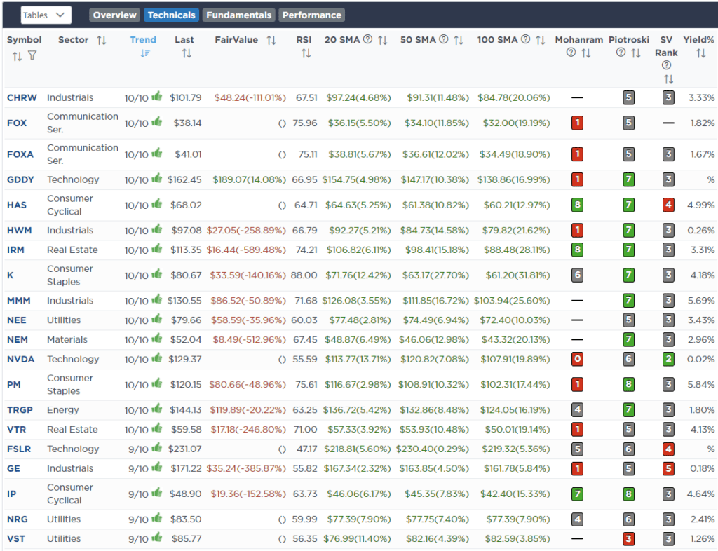Go to the Performance tab

coord(311,15)
